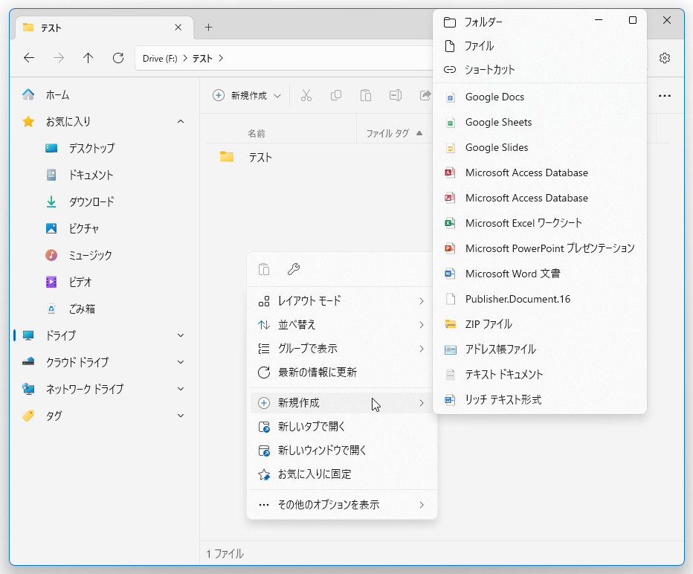The width and height of the screenshot is (693, 574).
Task: Create a new ZIP ファイル
Action: pyautogui.click(x=540, y=324)
